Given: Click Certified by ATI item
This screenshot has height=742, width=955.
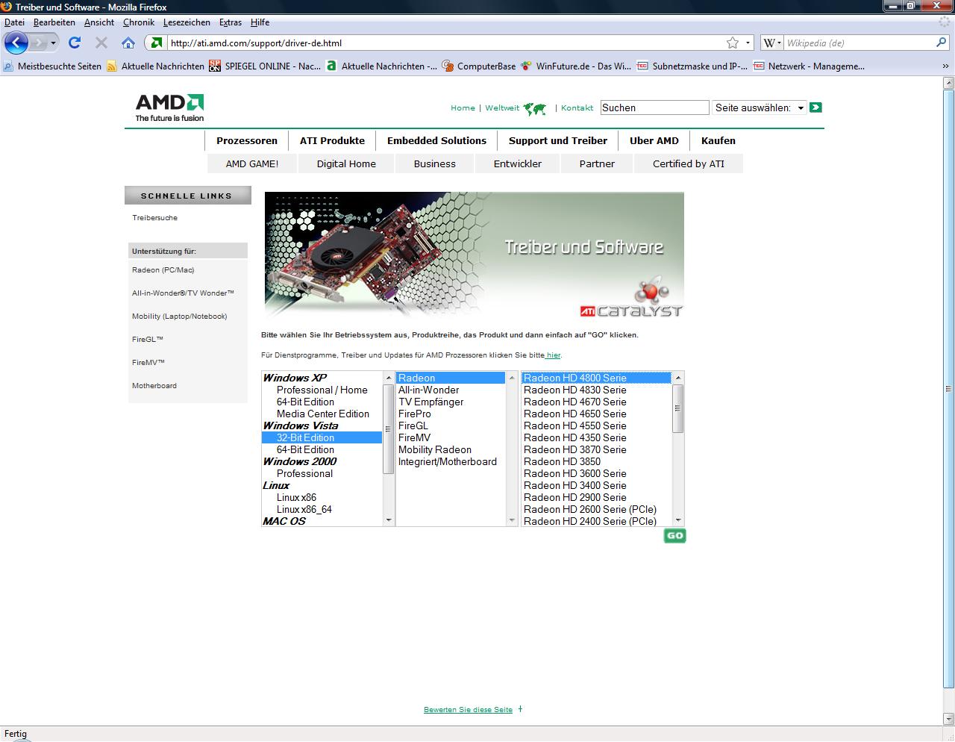Looking at the screenshot, I should tap(689, 163).
